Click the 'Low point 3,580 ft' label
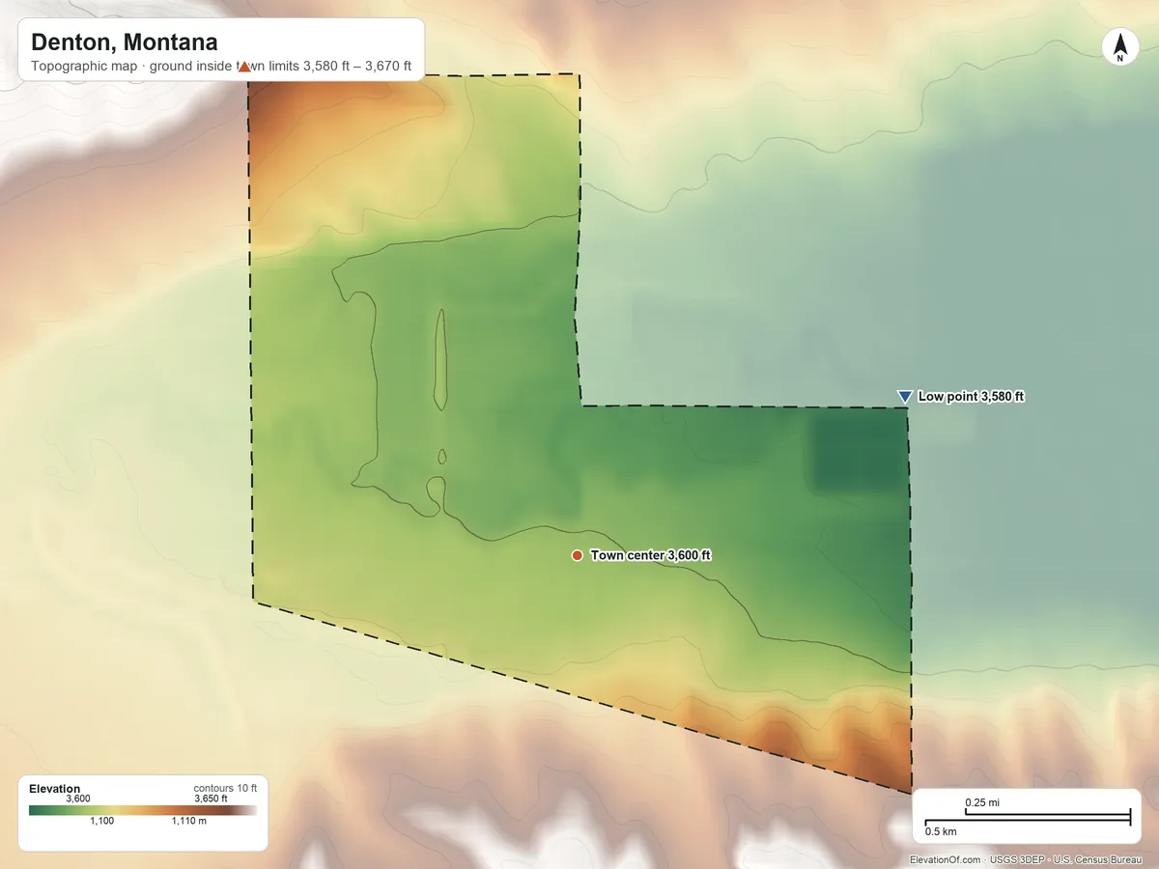Image resolution: width=1159 pixels, height=869 pixels. (971, 397)
